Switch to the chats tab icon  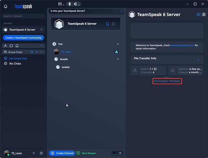12,46
